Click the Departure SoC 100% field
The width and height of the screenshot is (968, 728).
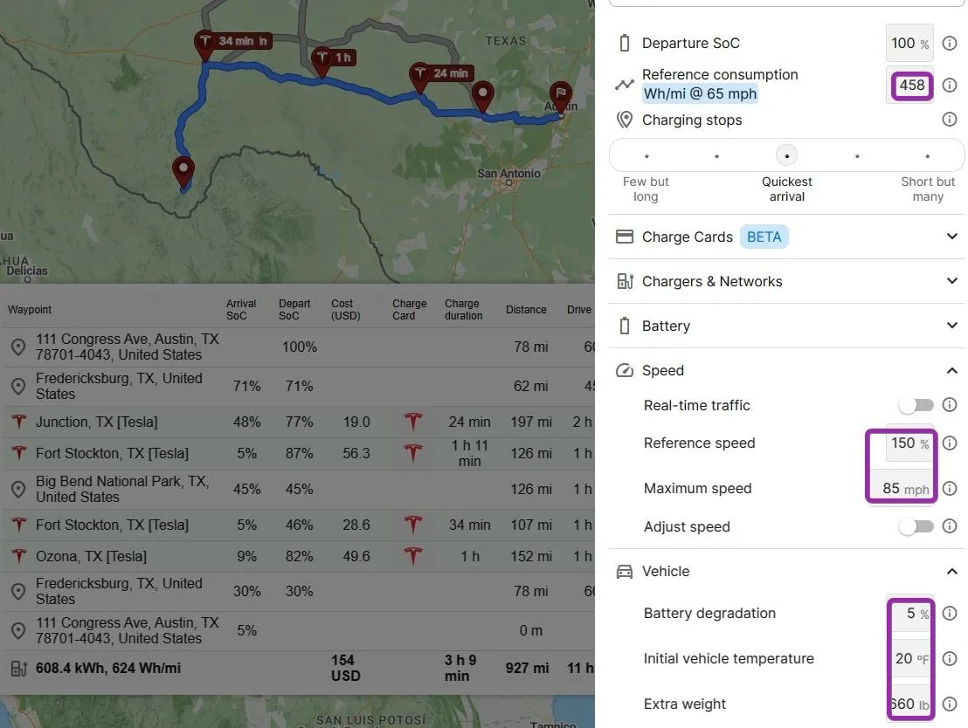point(909,43)
